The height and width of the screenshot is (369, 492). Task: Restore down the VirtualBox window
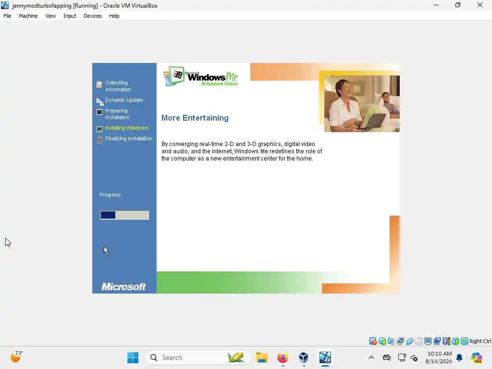coord(458,5)
